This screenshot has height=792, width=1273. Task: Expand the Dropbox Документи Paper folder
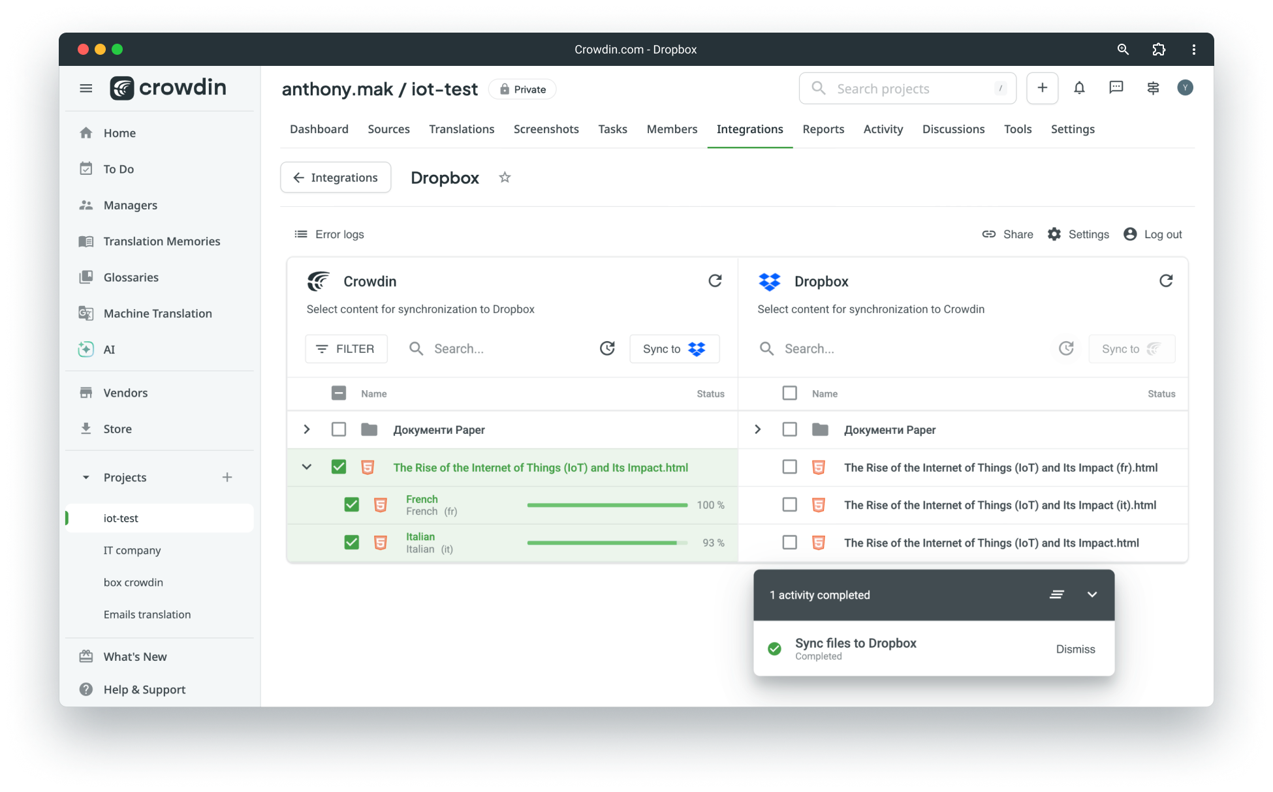[758, 429]
